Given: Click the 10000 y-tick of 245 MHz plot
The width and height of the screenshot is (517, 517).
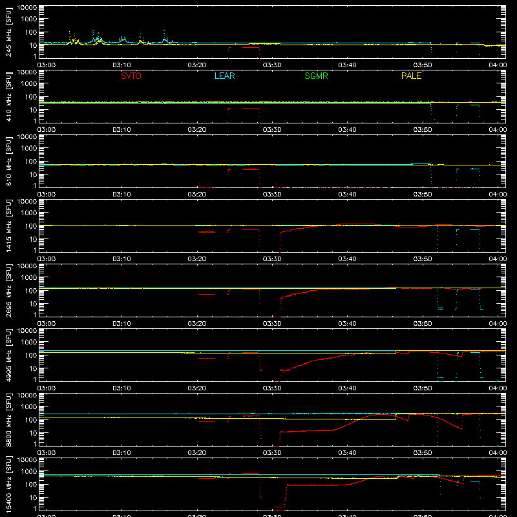Looking at the screenshot, I should pyautogui.click(x=27, y=8).
